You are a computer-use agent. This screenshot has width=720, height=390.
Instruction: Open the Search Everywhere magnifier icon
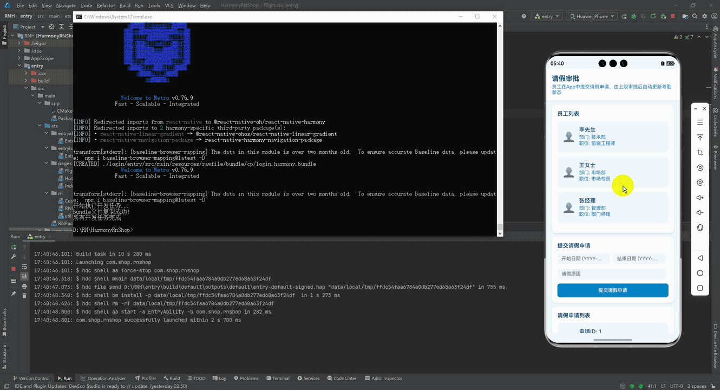click(x=695, y=16)
